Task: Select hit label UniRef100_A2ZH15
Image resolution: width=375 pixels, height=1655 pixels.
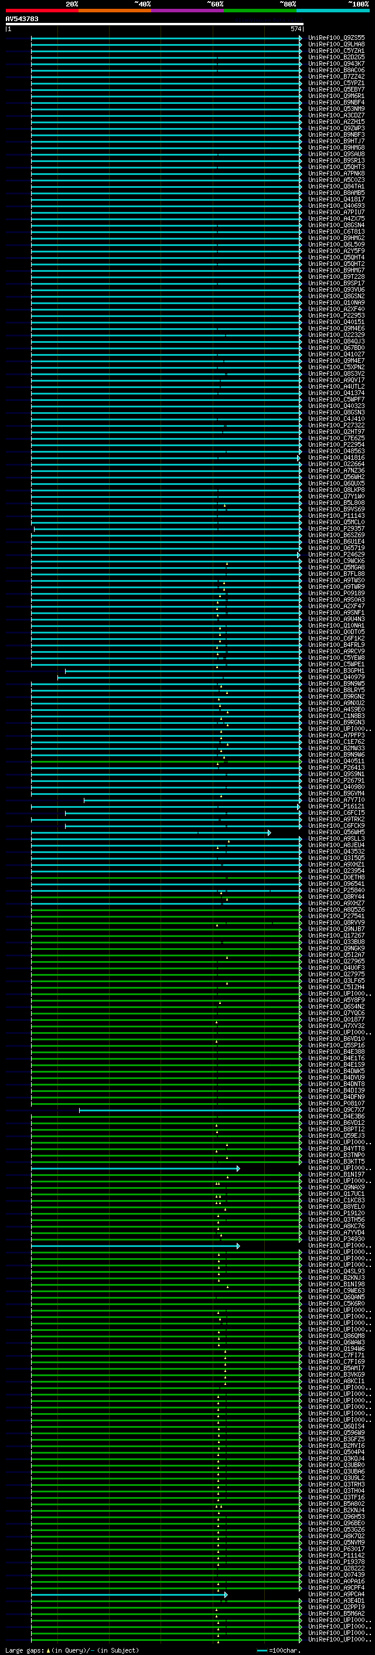Action: (x=336, y=122)
